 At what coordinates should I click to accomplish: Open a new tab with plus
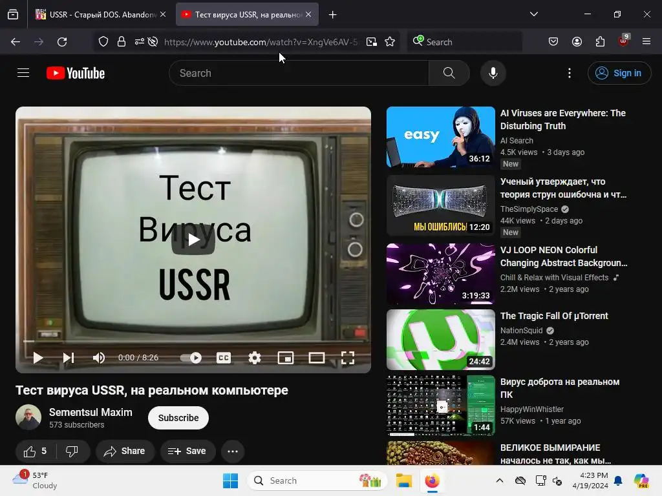[333, 15]
